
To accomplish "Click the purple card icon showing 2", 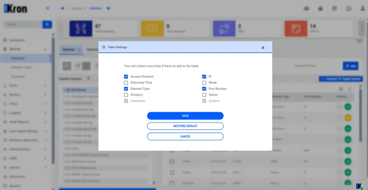I will tap(224, 29).
